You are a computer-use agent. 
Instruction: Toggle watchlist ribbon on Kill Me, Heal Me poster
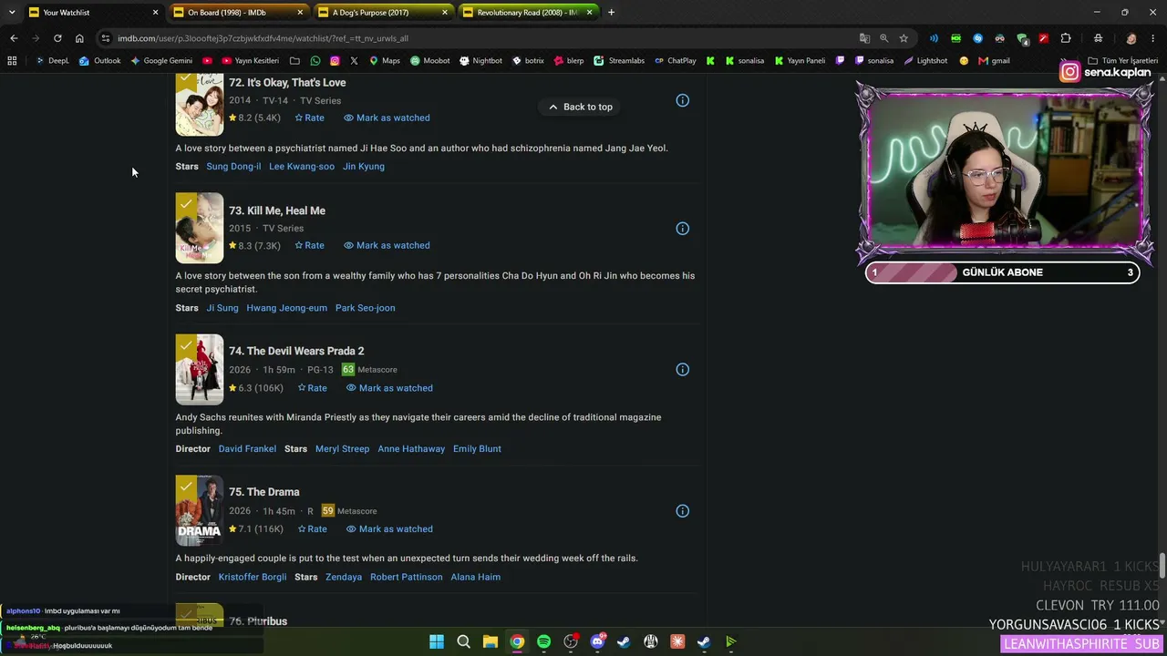pos(186,204)
